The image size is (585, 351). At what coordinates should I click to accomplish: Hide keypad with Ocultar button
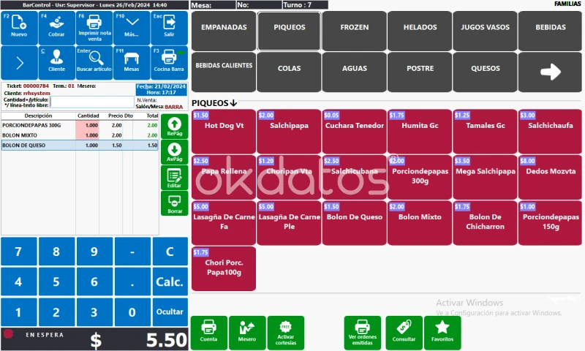pyautogui.click(x=169, y=312)
